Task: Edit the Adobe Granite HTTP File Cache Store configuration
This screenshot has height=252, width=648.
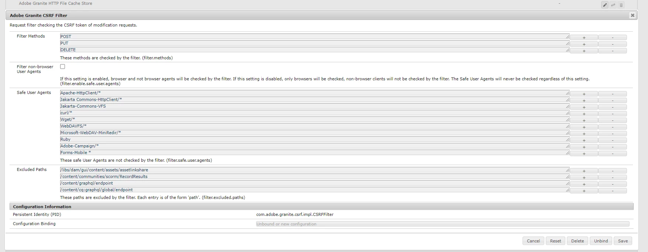Action: [x=605, y=5]
